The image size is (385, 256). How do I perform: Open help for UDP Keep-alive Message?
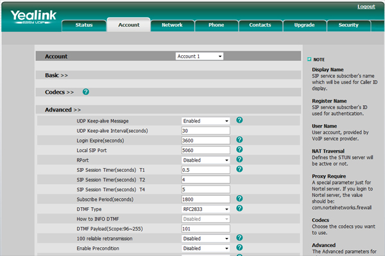coord(239,120)
